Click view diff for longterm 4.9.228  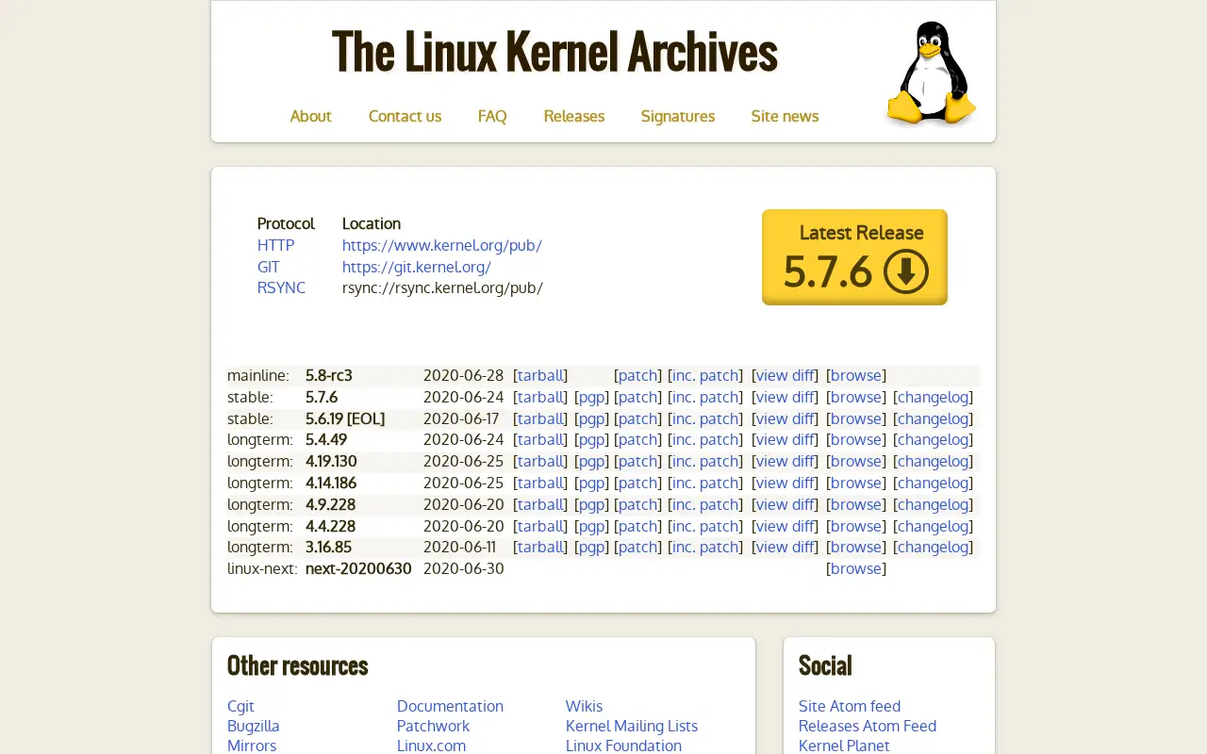pyautogui.click(x=785, y=504)
